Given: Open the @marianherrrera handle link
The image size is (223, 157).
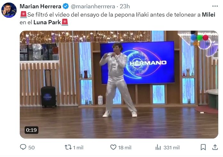Looking at the screenshot, I should [93, 6].
